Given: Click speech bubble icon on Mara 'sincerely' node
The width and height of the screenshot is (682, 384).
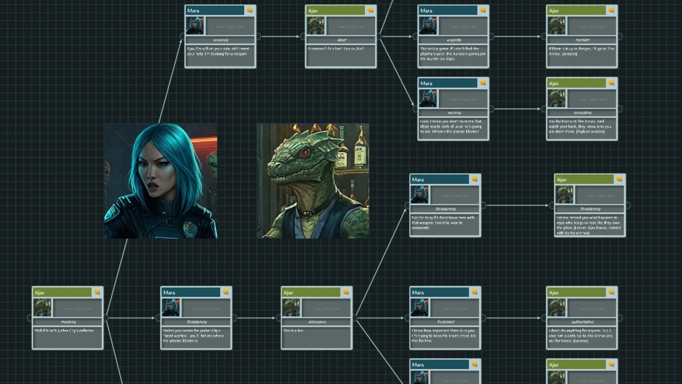Looking at the screenshot, I should point(250,11).
